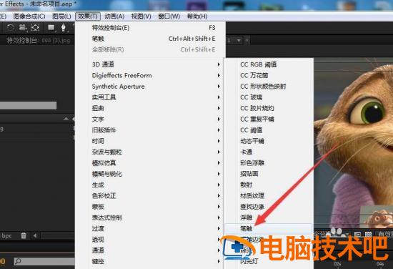Apply the 动态平铺 effect
Viewport: 393px width, 269px height.
coord(269,141)
